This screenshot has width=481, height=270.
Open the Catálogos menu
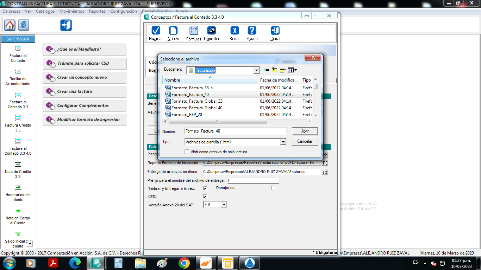(45, 11)
